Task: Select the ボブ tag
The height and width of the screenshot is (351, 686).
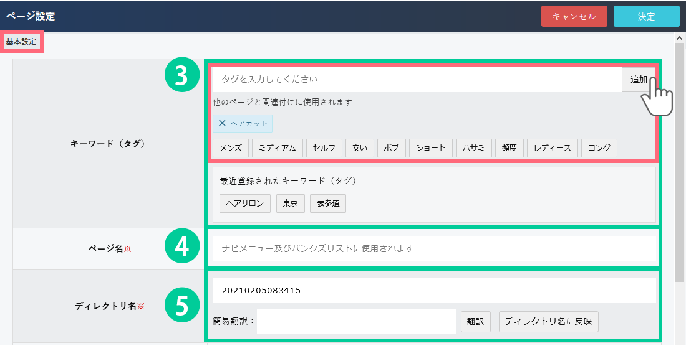Action: (x=391, y=148)
